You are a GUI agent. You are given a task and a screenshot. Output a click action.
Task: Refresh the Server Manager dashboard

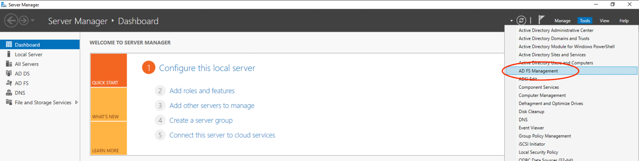point(521,20)
